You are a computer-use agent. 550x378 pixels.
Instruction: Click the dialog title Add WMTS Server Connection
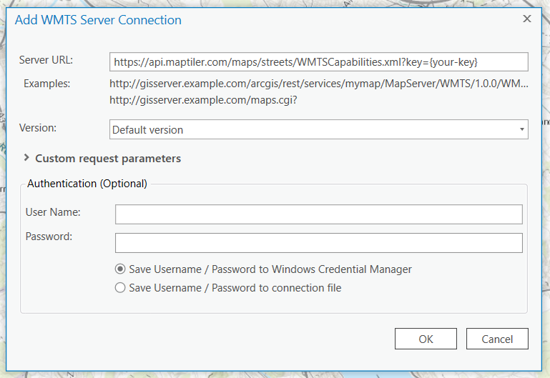[99, 20]
